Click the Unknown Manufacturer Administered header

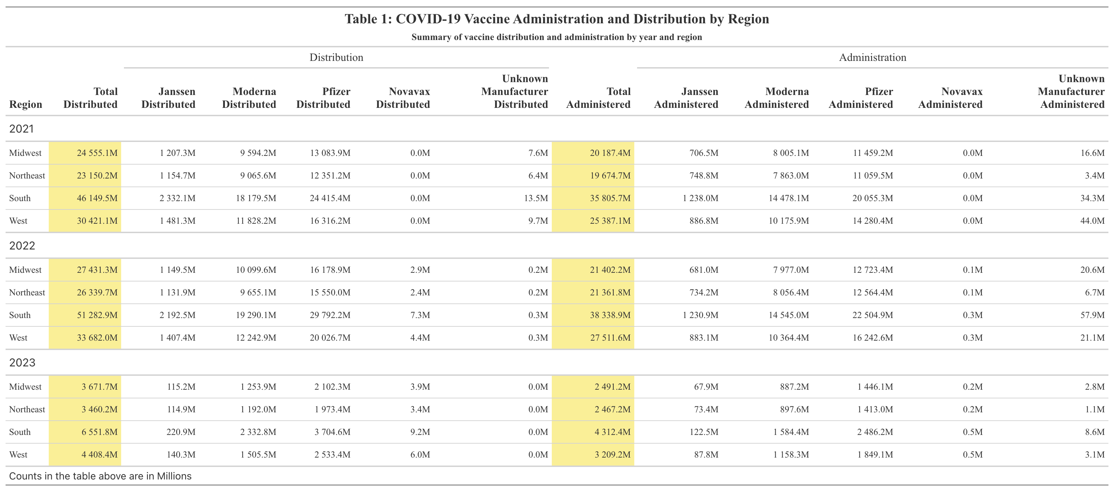[x=1071, y=92]
